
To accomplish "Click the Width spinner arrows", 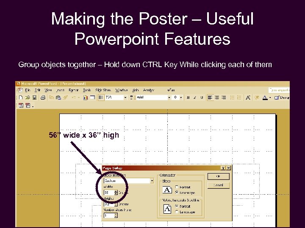I will (116, 193).
